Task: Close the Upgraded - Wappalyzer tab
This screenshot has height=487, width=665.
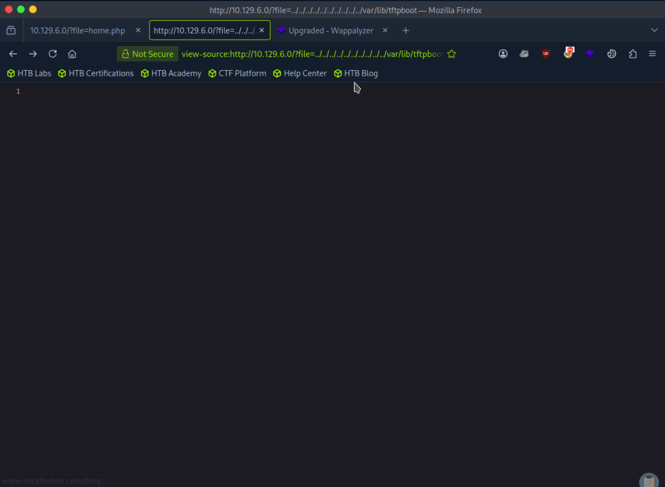Action: click(385, 30)
